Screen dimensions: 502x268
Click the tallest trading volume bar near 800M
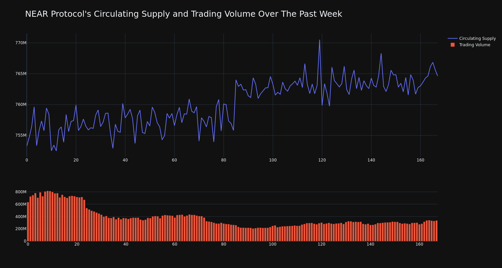(x=48, y=216)
